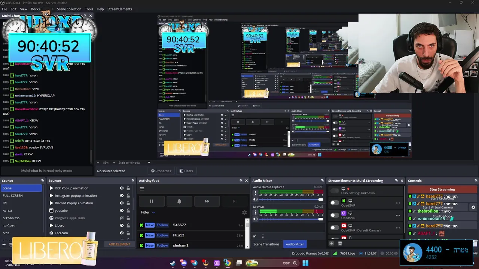Open Audio Output Capture 1 options menu

(256, 193)
